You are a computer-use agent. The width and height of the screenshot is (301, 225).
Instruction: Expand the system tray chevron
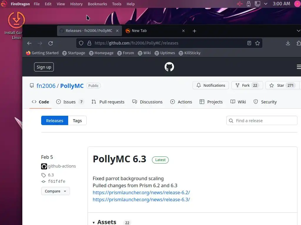266,4
